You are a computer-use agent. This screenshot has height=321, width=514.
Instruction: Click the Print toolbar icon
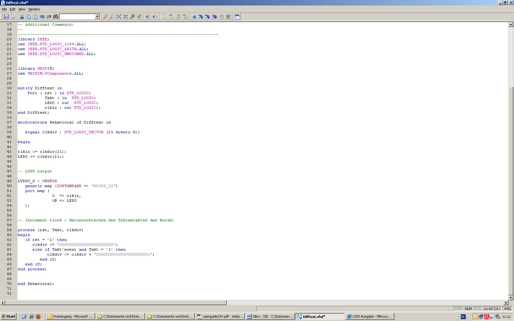pyautogui.click(x=13, y=17)
